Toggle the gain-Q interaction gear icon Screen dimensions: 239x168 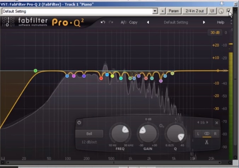(162, 126)
